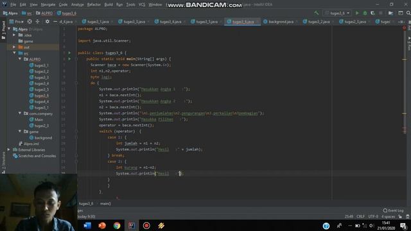Collapse the ALPRO package
Screen dimensions: 411x231
[x=20, y=59]
